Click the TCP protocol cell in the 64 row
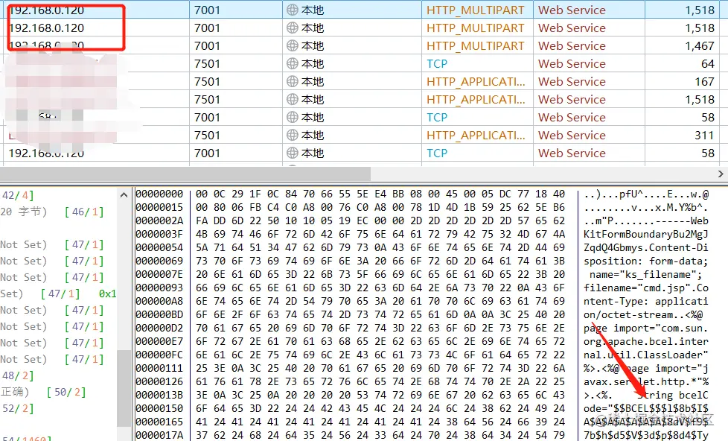 pyautogui.click(x=437, y=63)
